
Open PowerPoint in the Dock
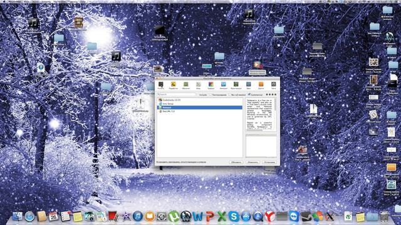tap(210, 216)
